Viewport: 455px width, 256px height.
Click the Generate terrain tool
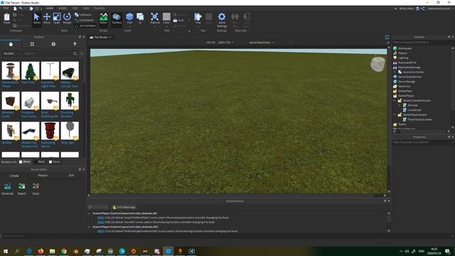point(8,188)
